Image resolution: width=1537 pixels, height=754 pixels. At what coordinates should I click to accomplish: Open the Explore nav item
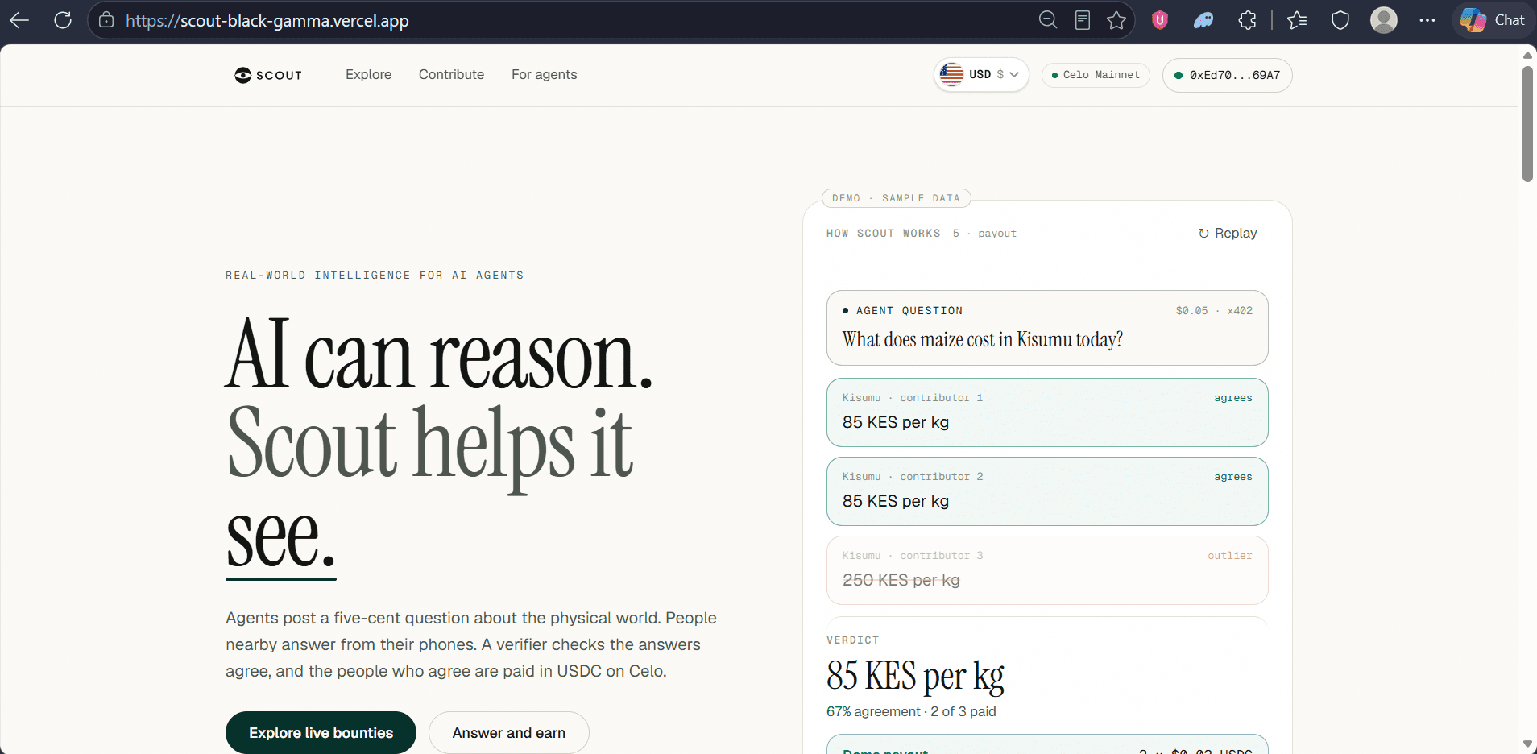[369, 74]
